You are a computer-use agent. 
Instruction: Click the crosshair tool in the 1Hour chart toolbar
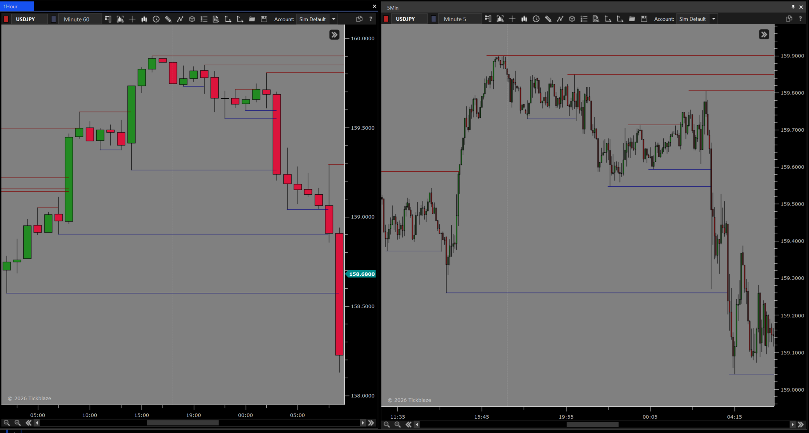(132, 19)
